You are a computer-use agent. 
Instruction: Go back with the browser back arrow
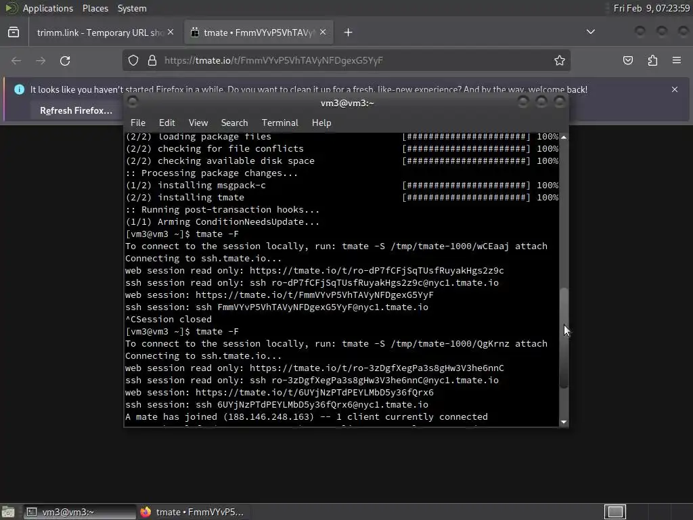[x=16, y=60]
